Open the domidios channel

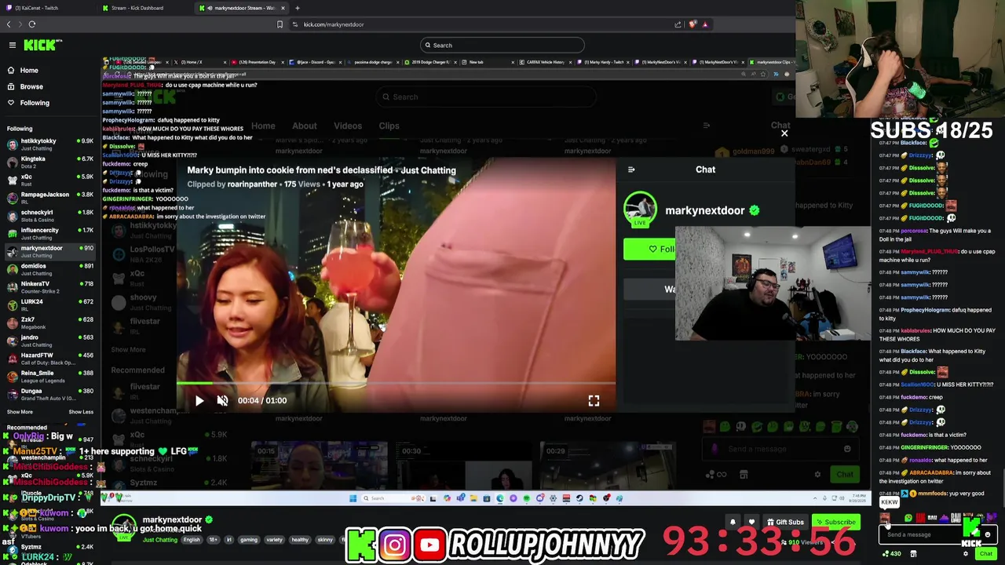pyautogui.click(x=49, y=269)
